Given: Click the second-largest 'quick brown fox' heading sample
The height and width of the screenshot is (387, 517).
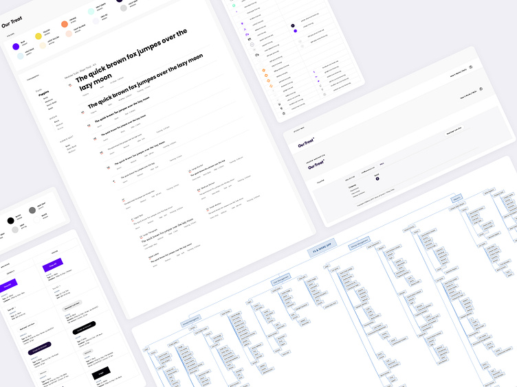Looking at the screenshot, I should [146, 81].
